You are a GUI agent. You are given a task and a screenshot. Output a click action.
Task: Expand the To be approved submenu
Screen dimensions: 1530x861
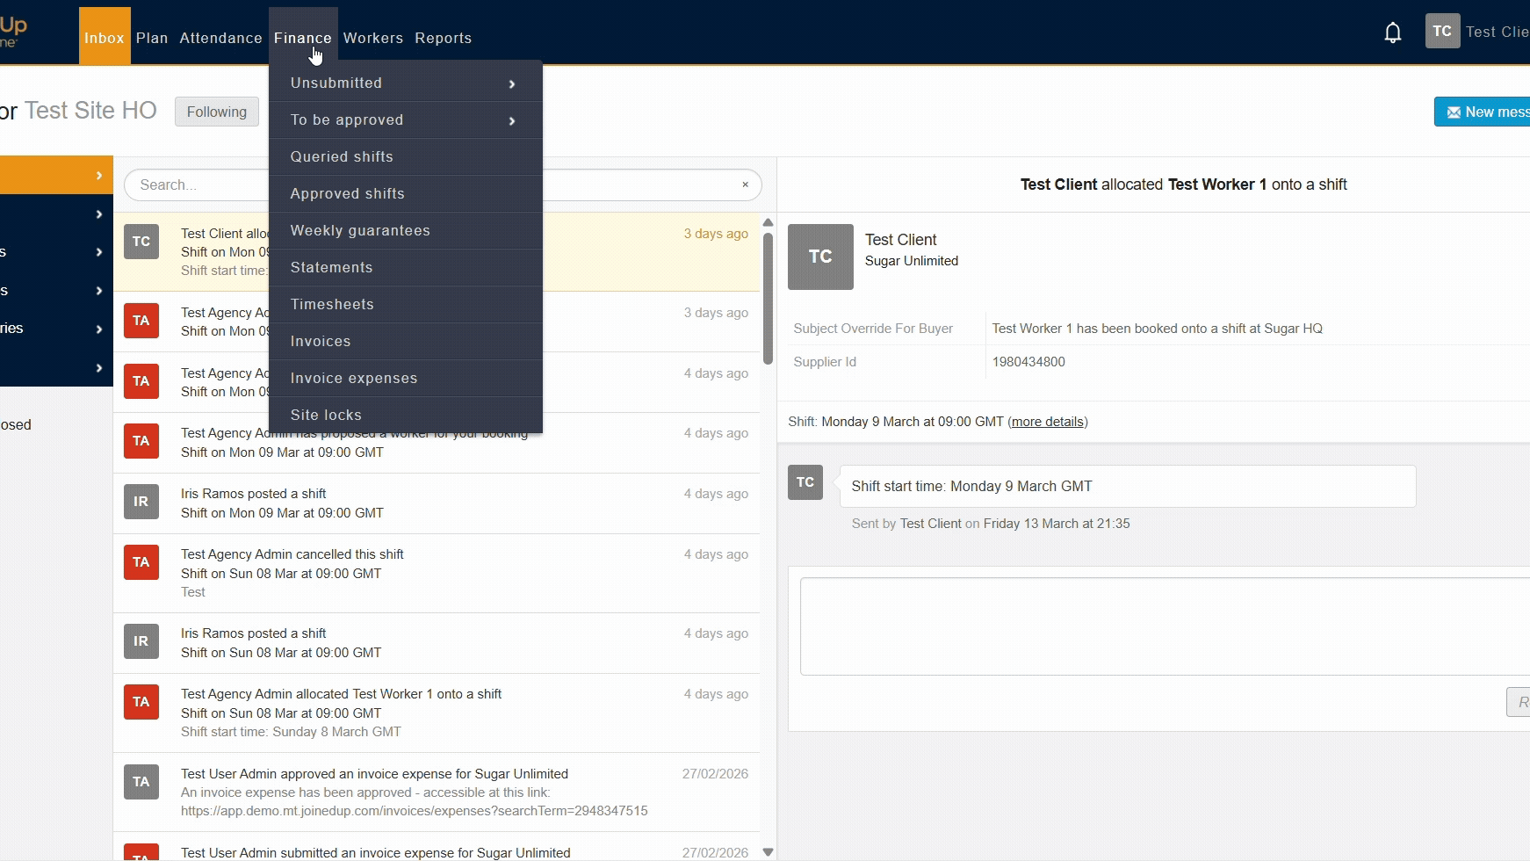(x=405, y=120)
